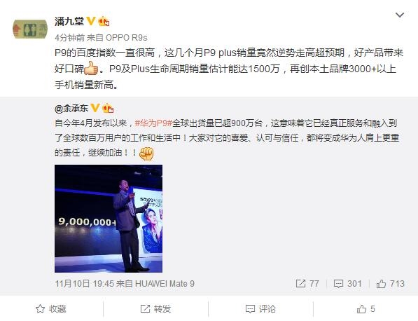The height and width of the screenshot is (321, 418).
Task: Click the quoted post repost count 77
Action: tap(307, 284)
